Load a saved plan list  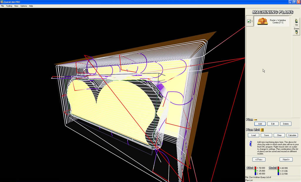[253, 135]
